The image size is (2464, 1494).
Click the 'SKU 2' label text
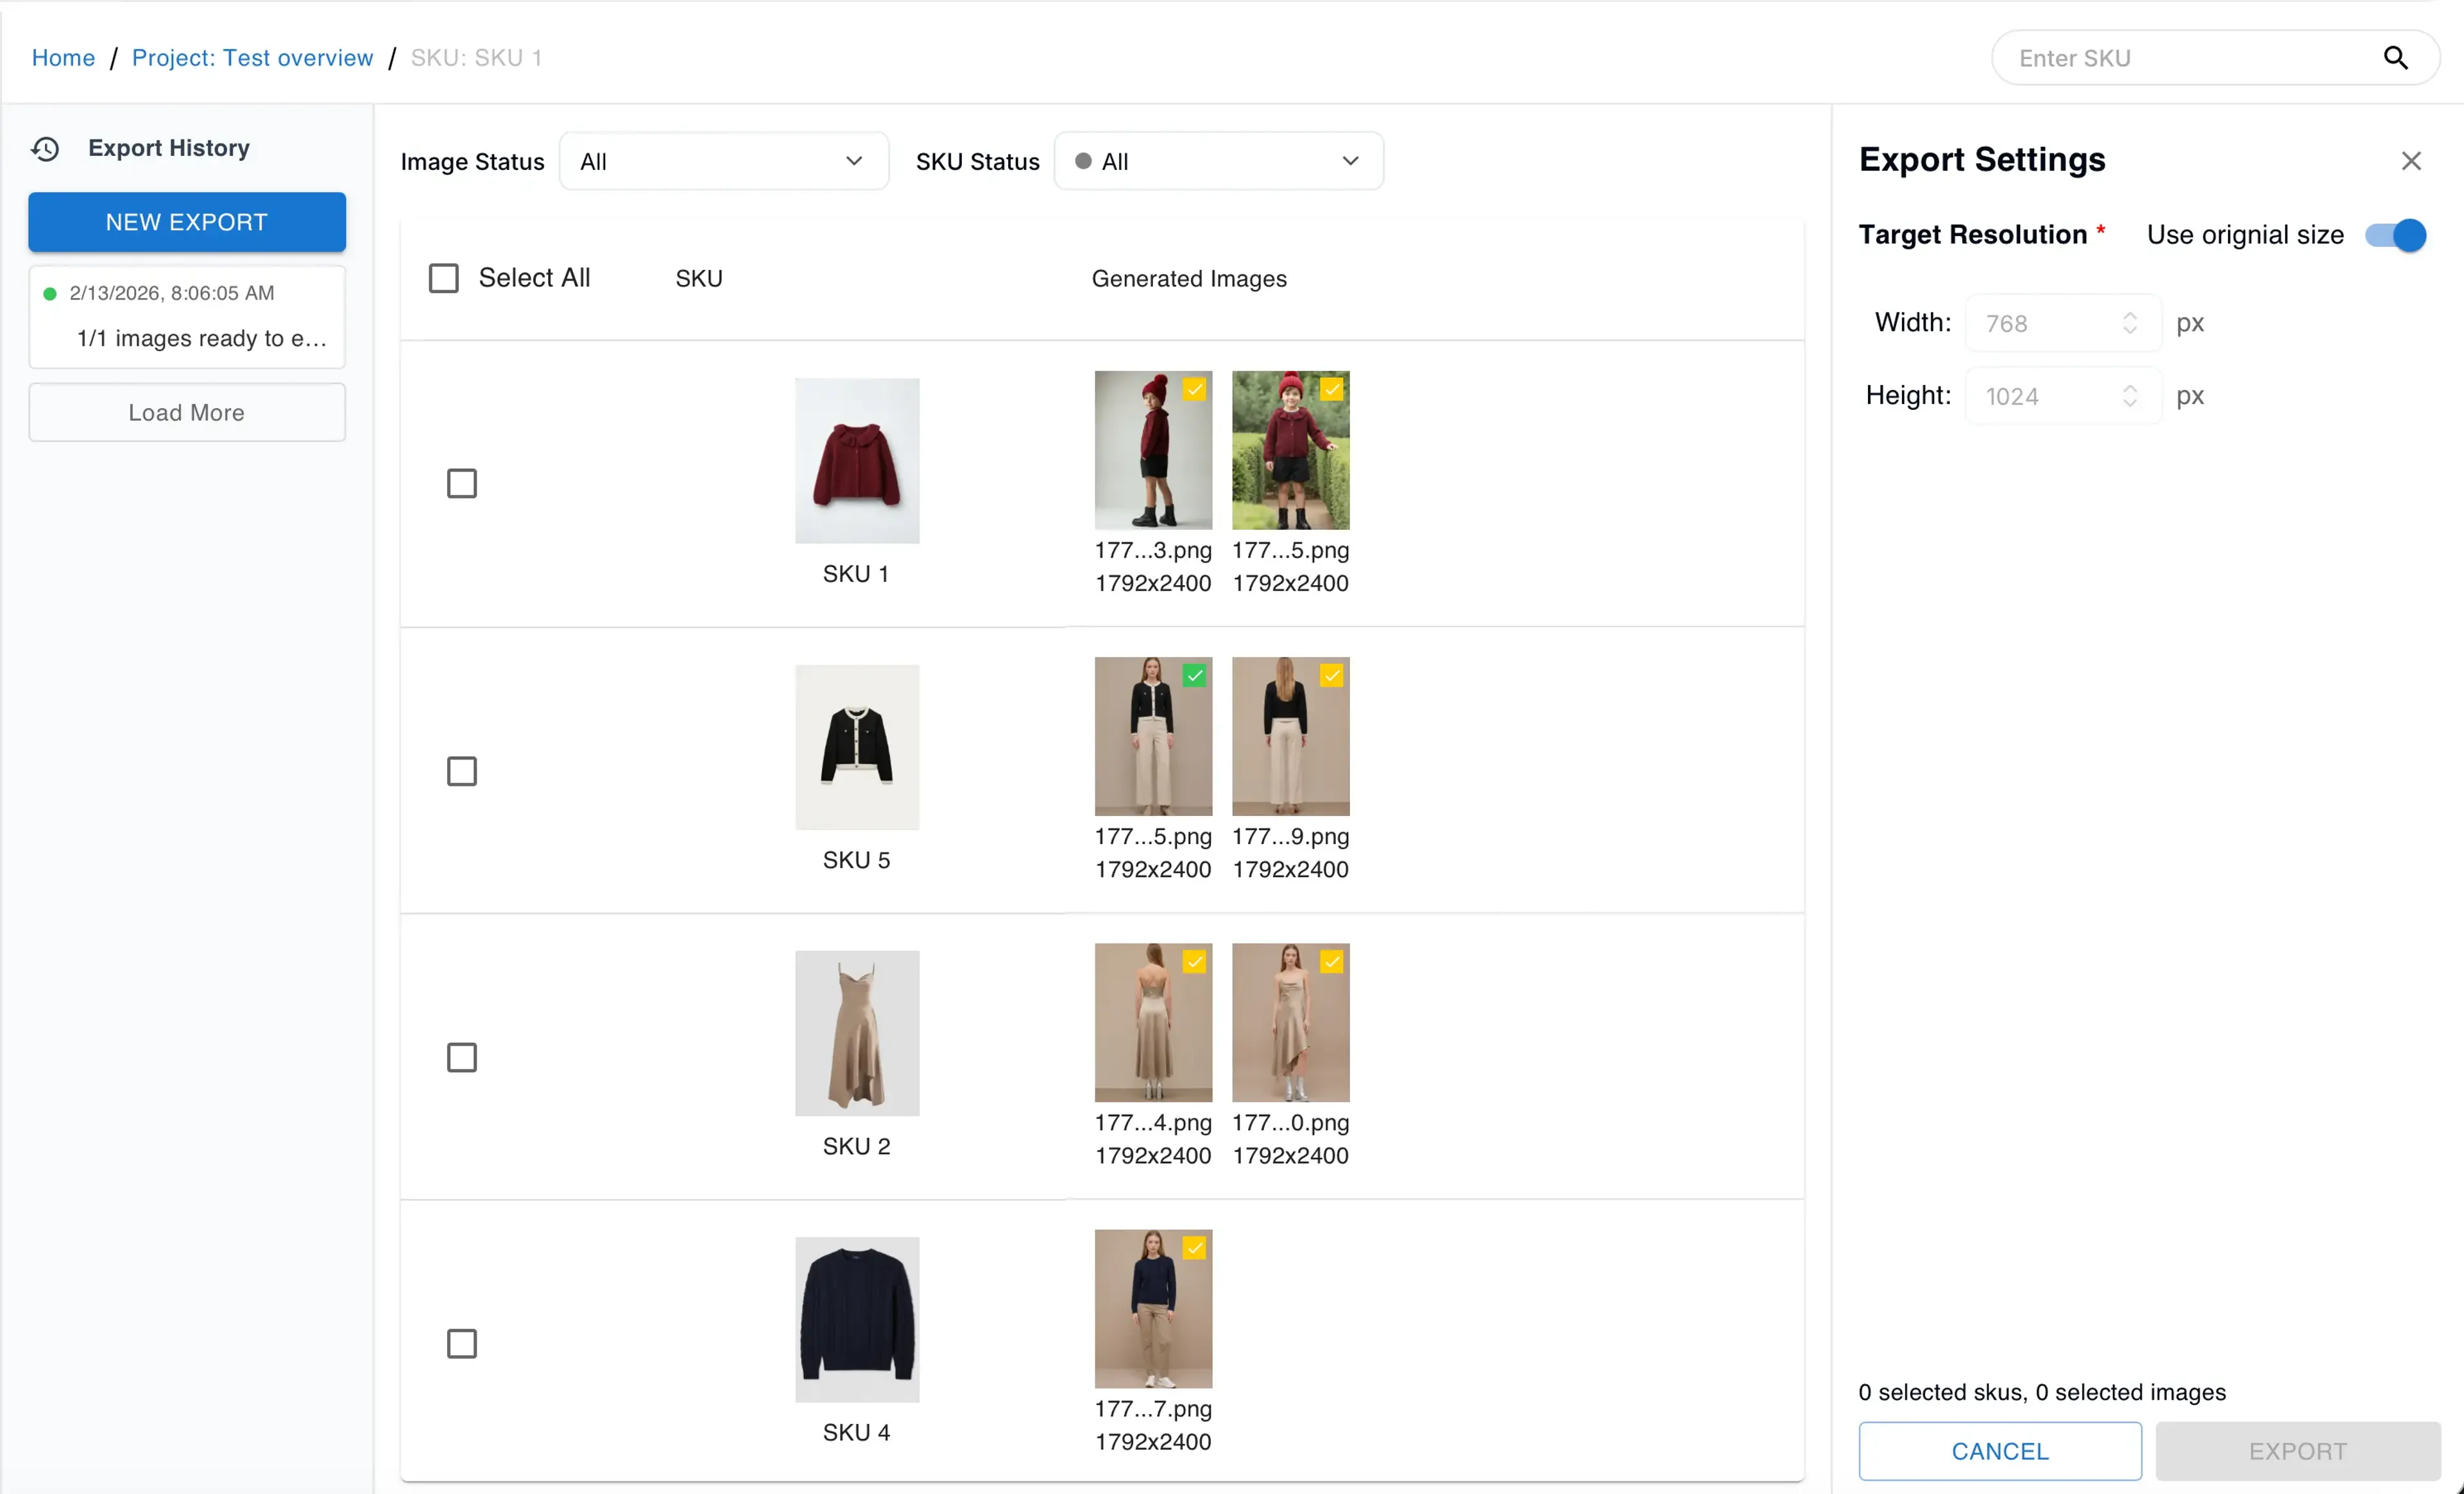click(x=856, y=1146)
